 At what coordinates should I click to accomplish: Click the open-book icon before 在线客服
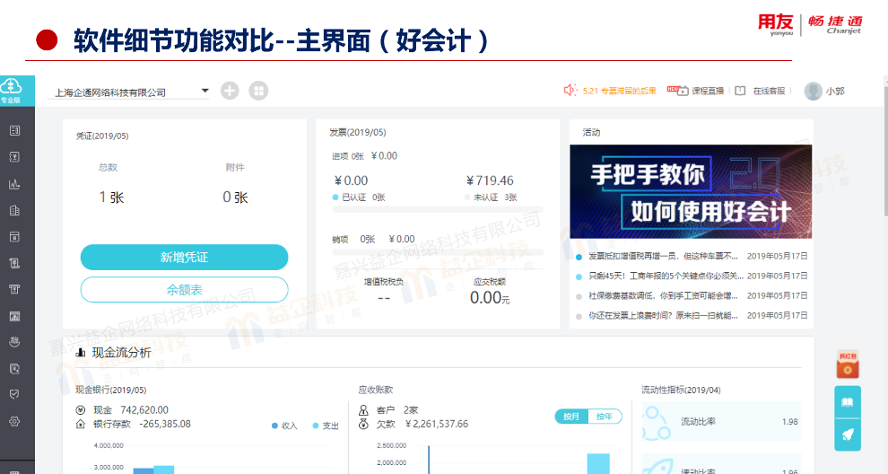740,91
